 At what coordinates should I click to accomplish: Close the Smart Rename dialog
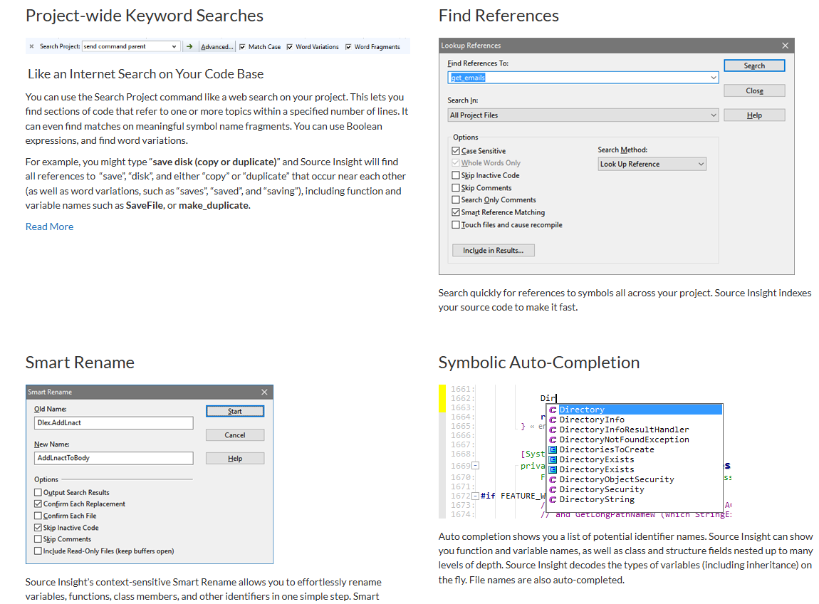(x=264, y=392)
